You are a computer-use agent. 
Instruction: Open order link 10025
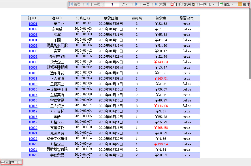click(x=33, y=155)
